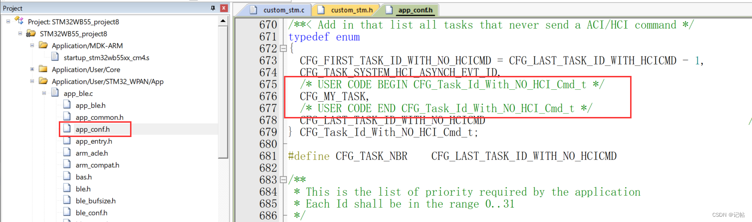This screenshot has height=222, width=752.
Task: Collapse the Application/MDK-ARM folder
Action: click(32, 45)
